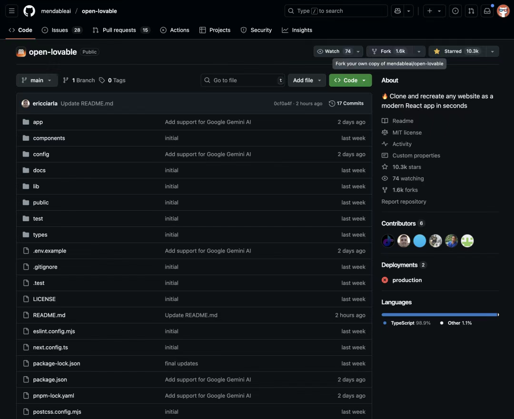Open the Readme link in About

pos(397,121)
